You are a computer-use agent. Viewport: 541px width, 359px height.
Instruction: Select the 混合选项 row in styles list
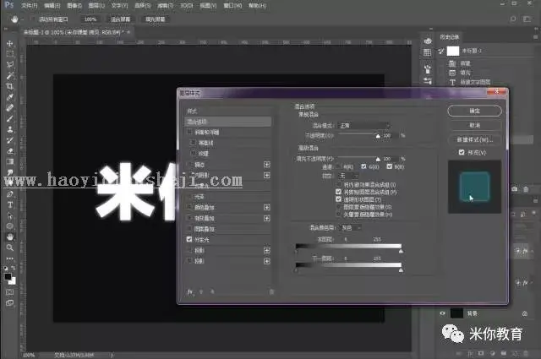click(228, 122)
